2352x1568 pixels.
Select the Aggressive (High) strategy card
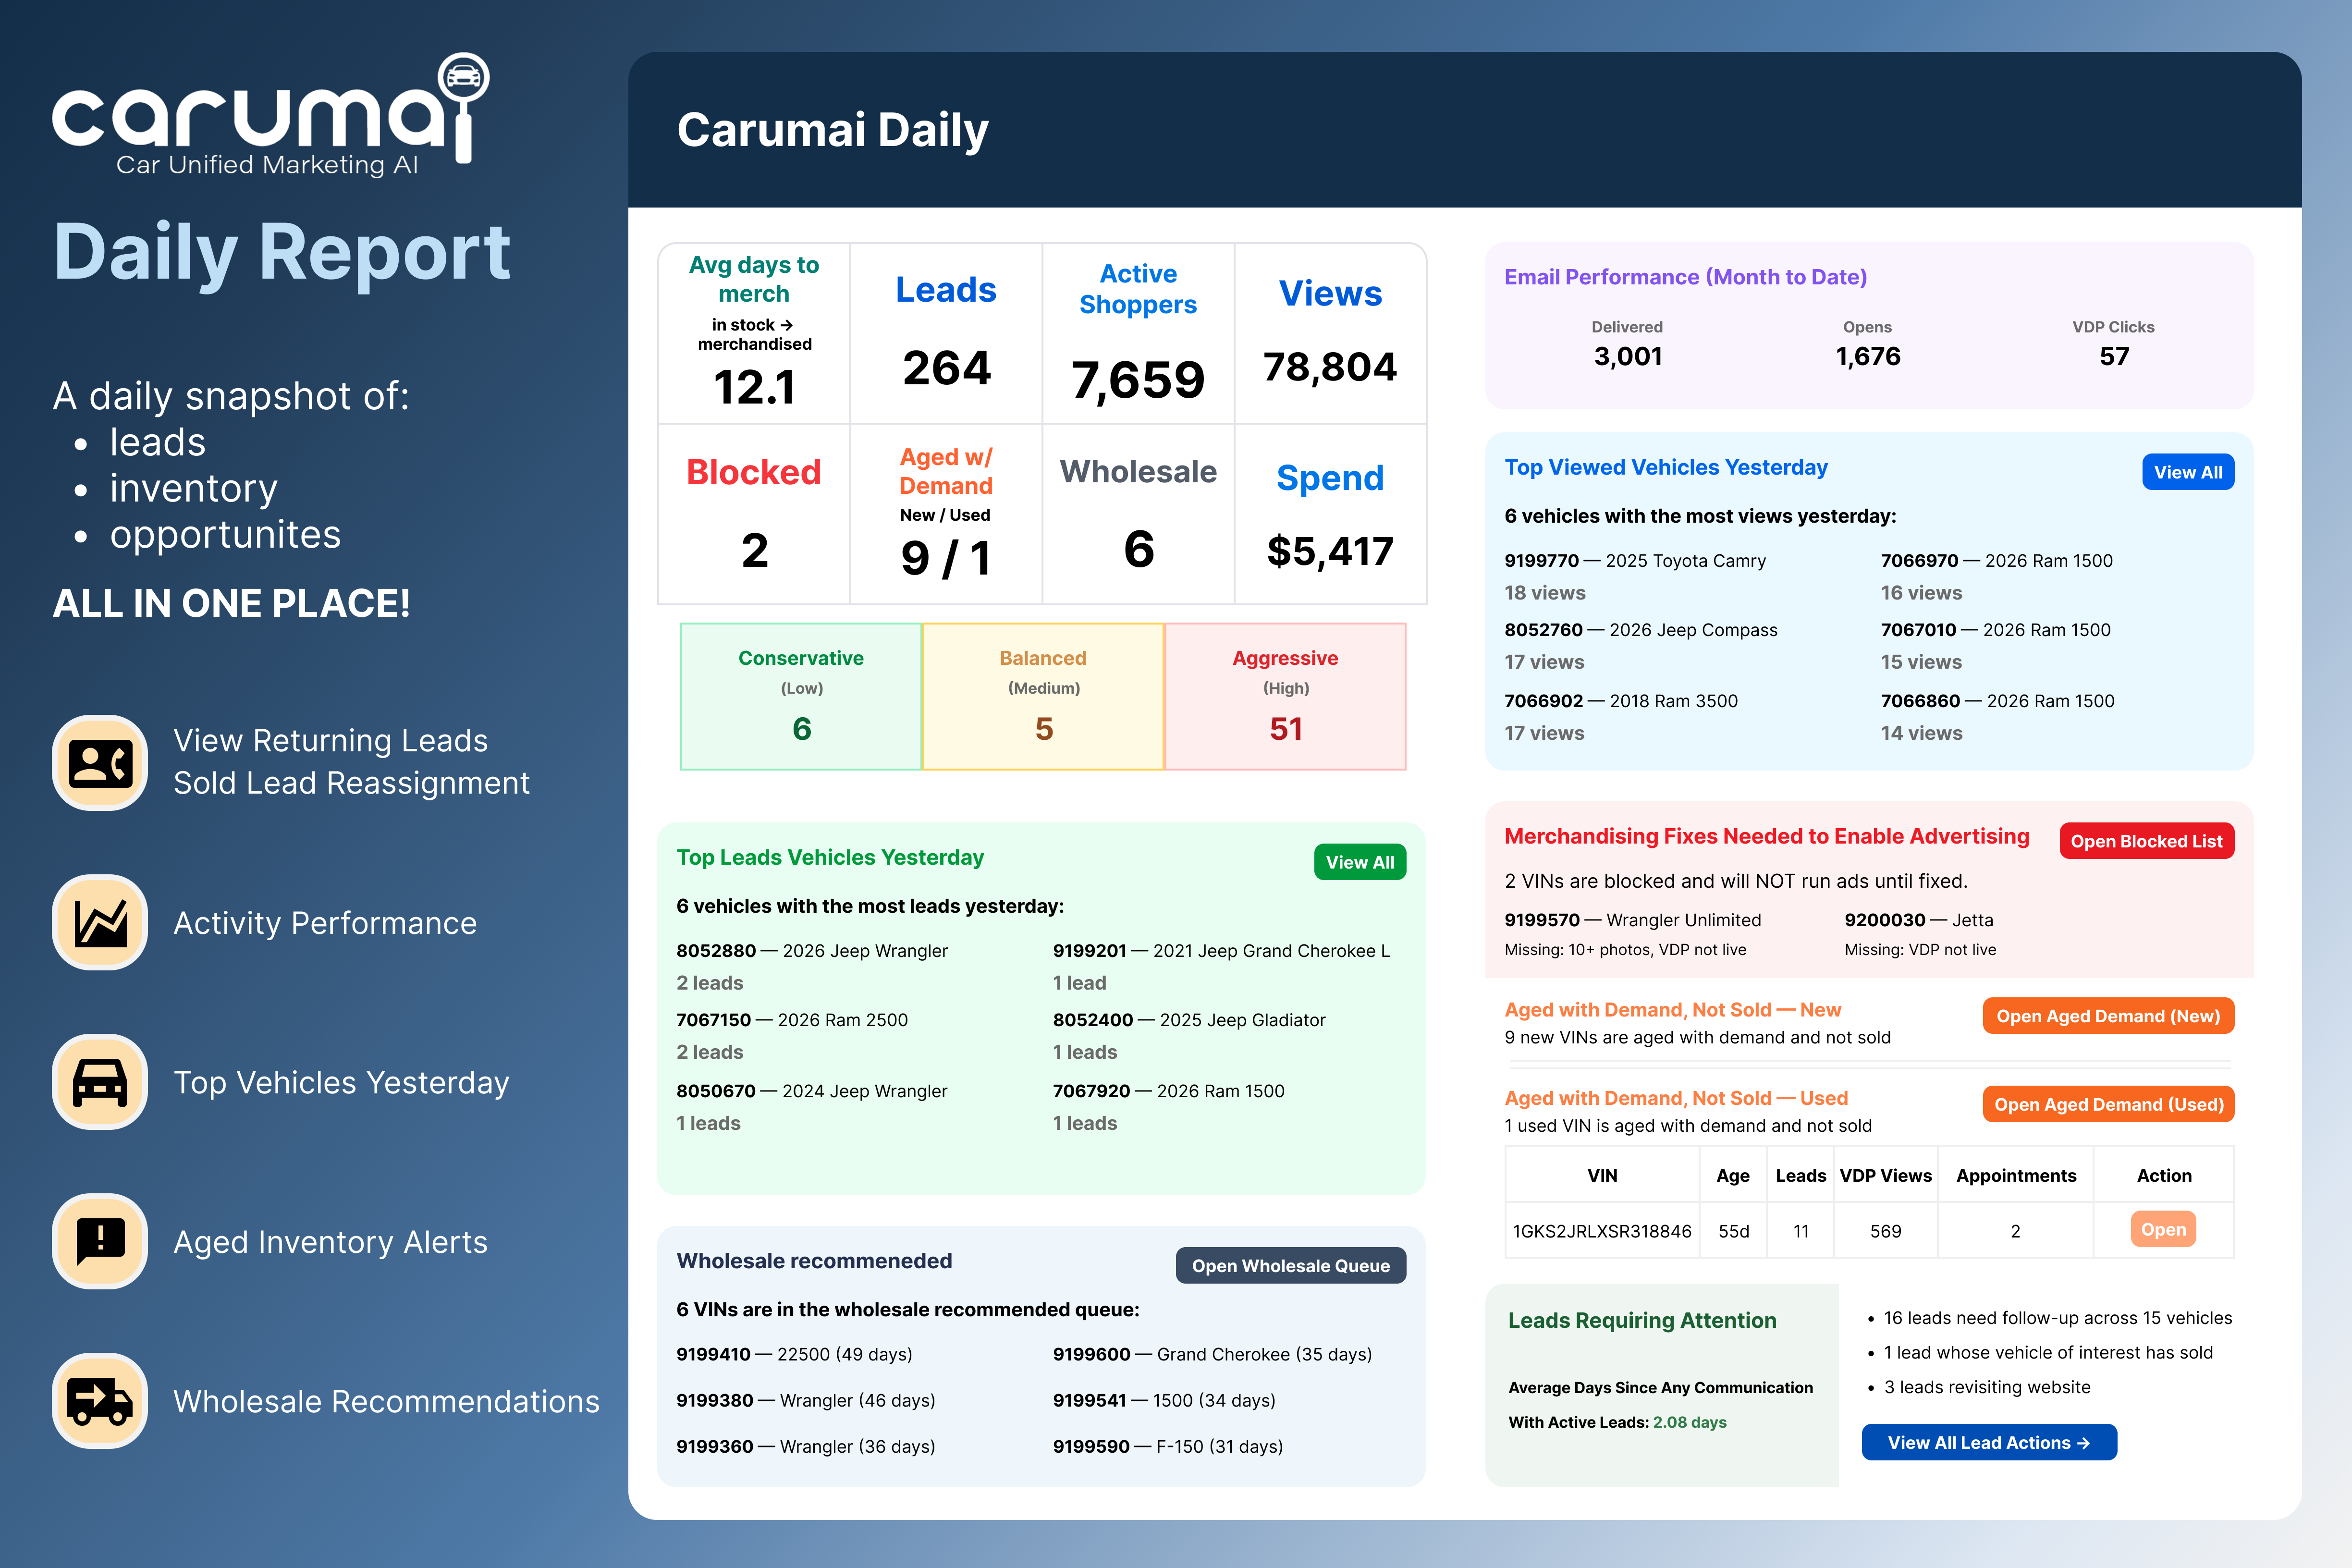coord(1286,696)
